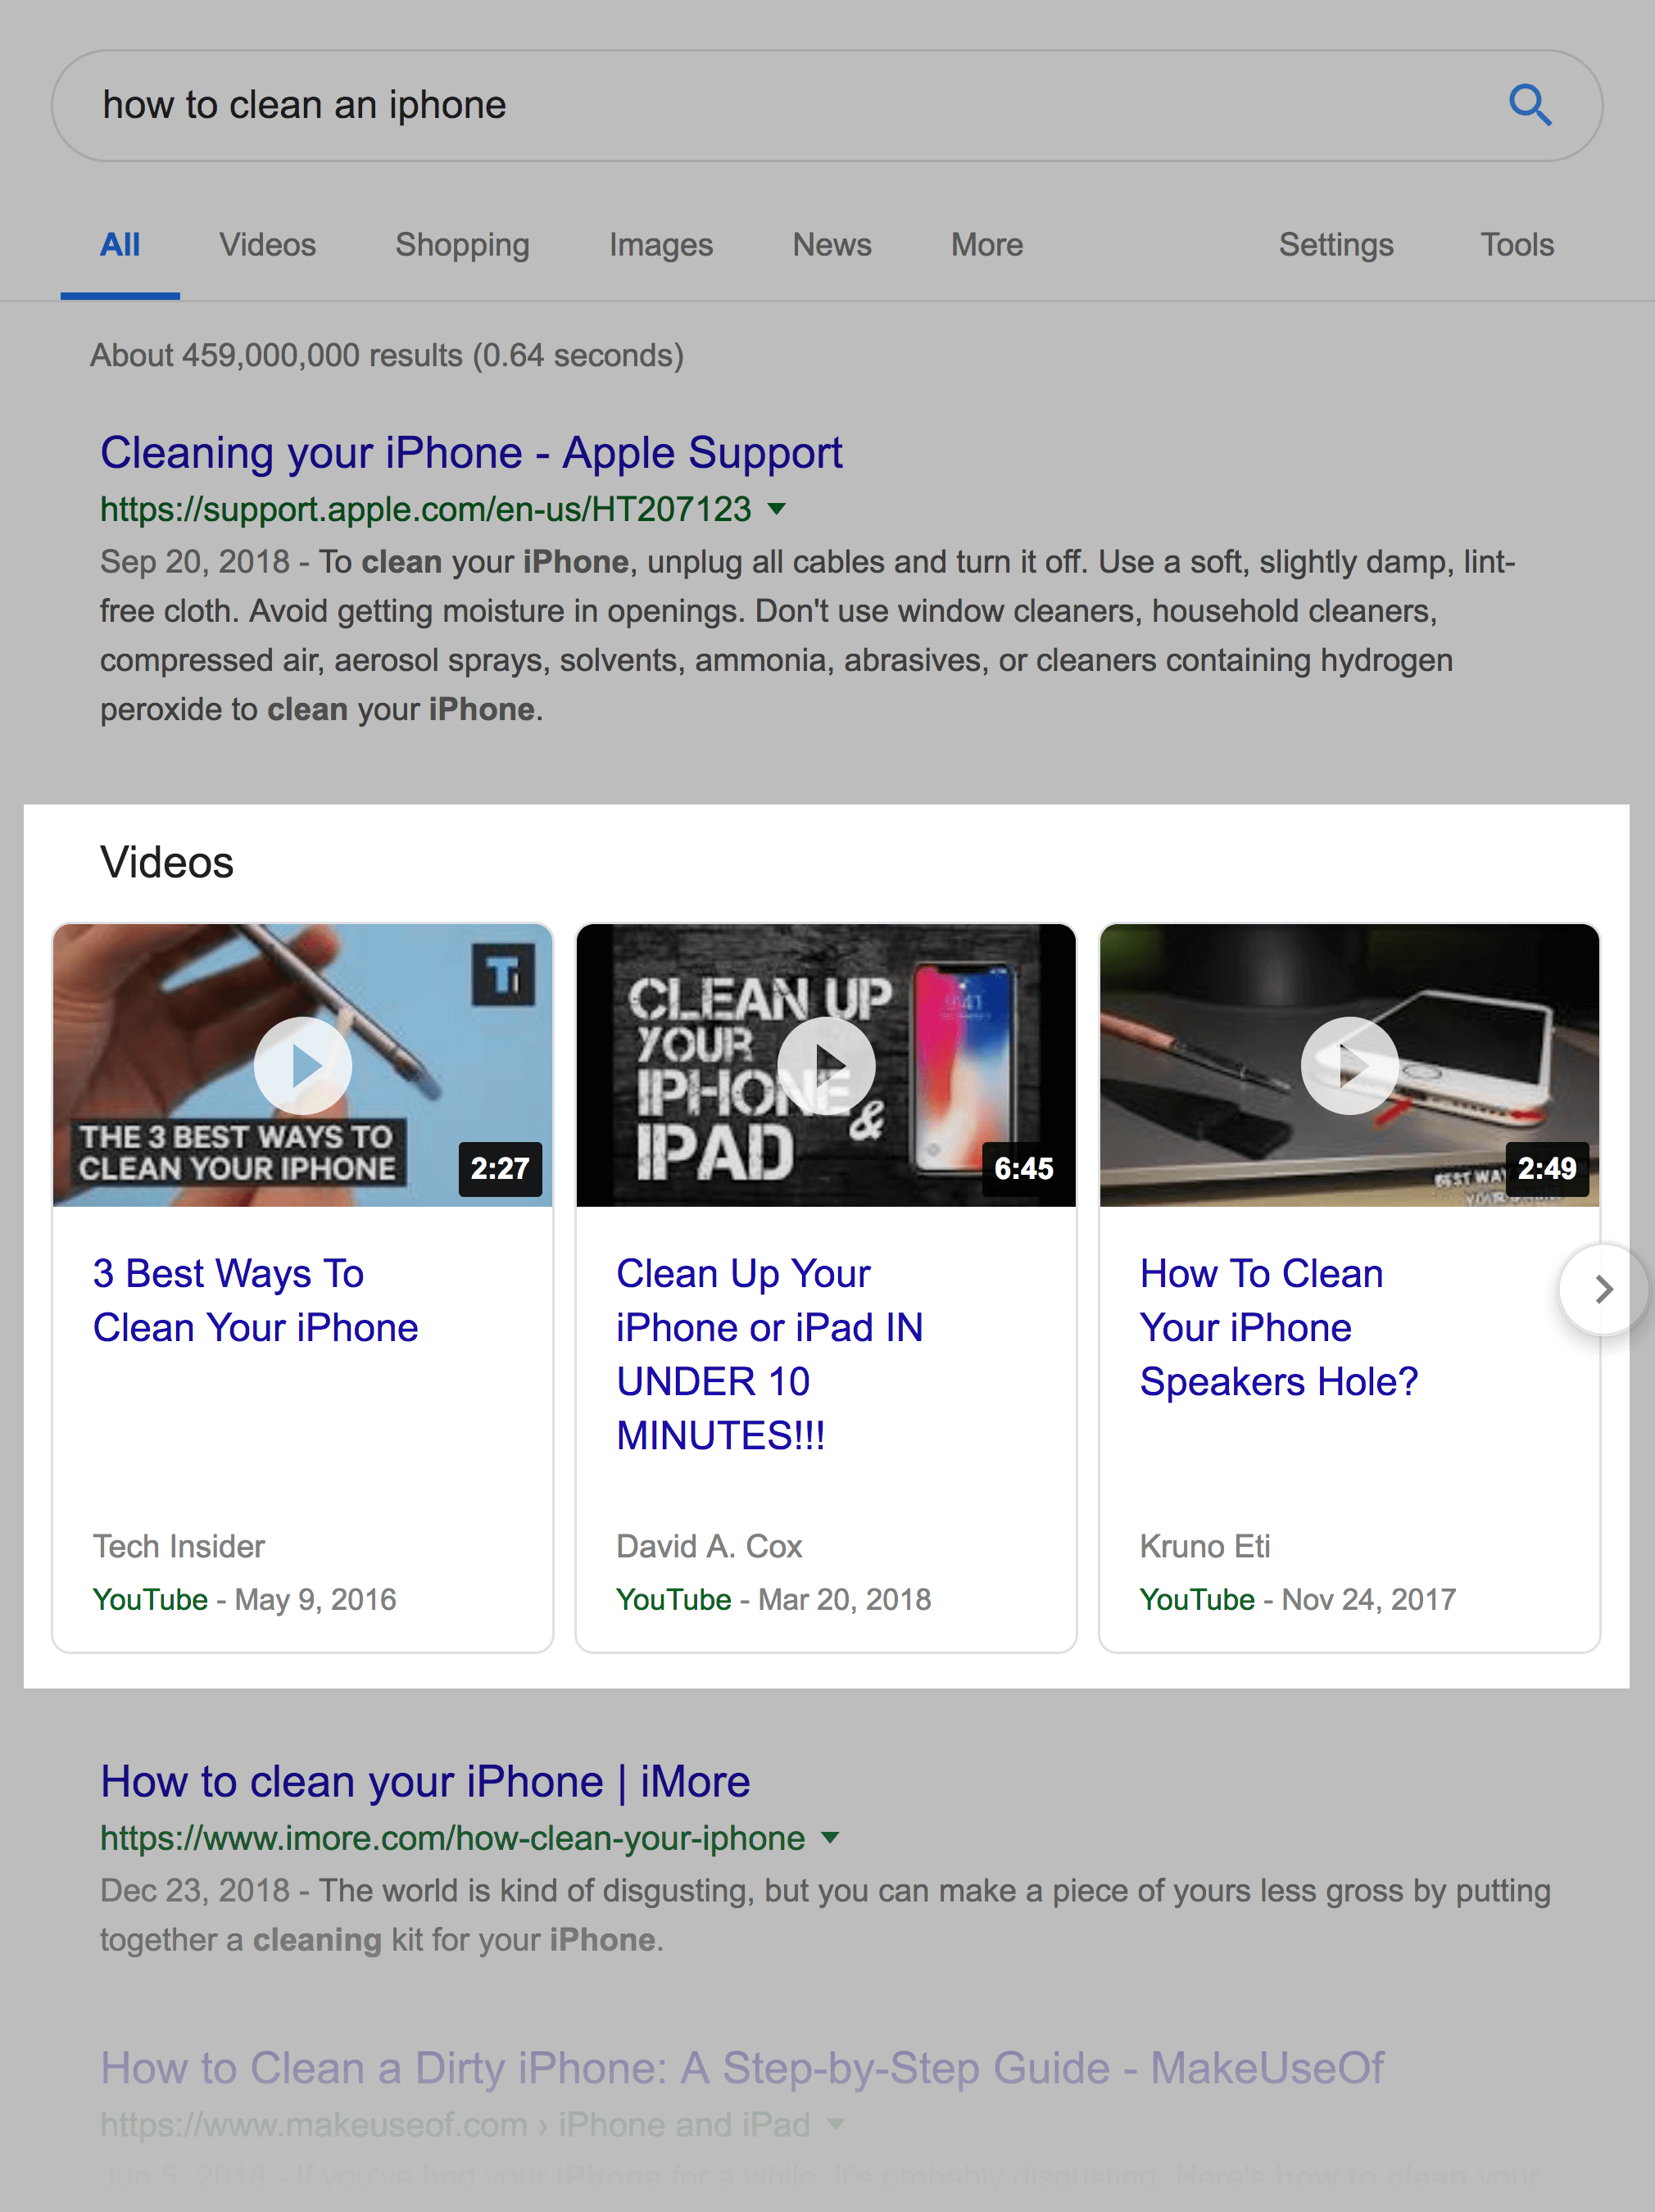Click the About 459,000,000 results text
The width and height of the screenshot is (1655, 2212).
point(387,356)
